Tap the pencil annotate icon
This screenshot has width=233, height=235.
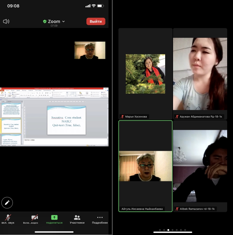click(x=7, y=202)
